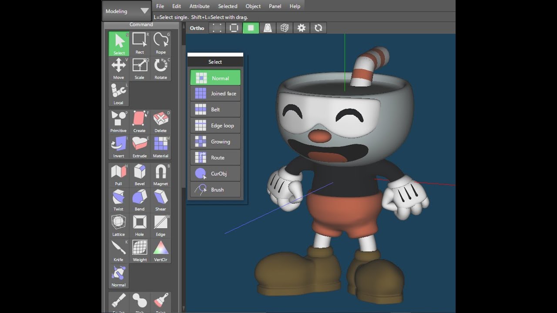Select the Create face tool
The width and height of the screenshot is (557, 313).
(140, 122)
